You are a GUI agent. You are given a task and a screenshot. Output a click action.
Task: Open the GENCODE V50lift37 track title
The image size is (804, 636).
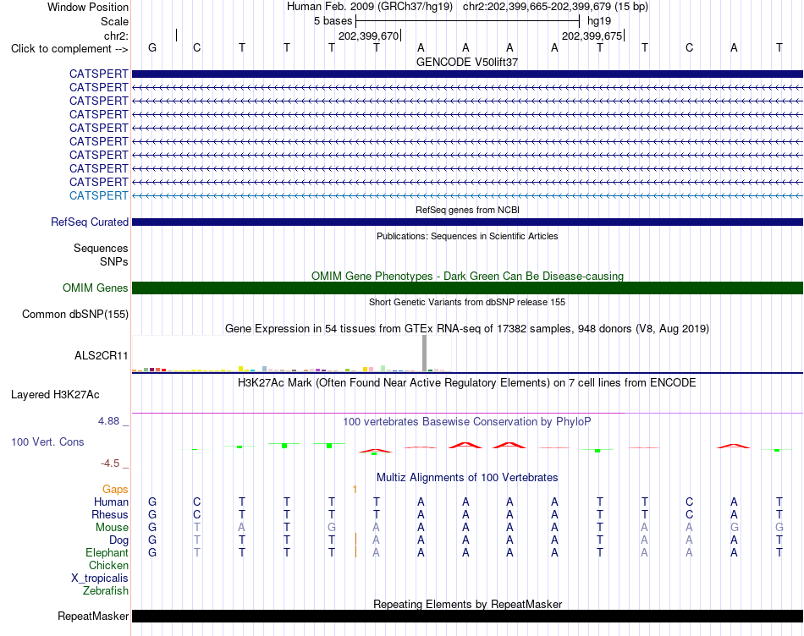tap(467, 62)
